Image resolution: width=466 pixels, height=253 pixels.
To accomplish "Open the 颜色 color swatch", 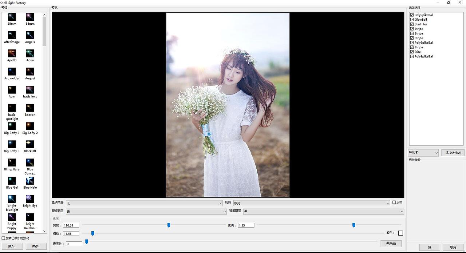I will [x=400, y=233].
